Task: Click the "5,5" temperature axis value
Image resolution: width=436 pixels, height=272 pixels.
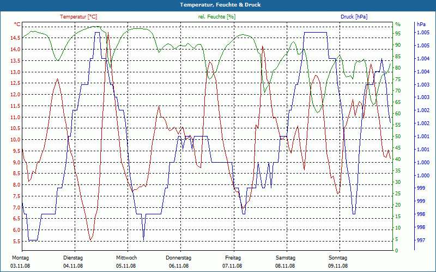Action: [16, 241]
